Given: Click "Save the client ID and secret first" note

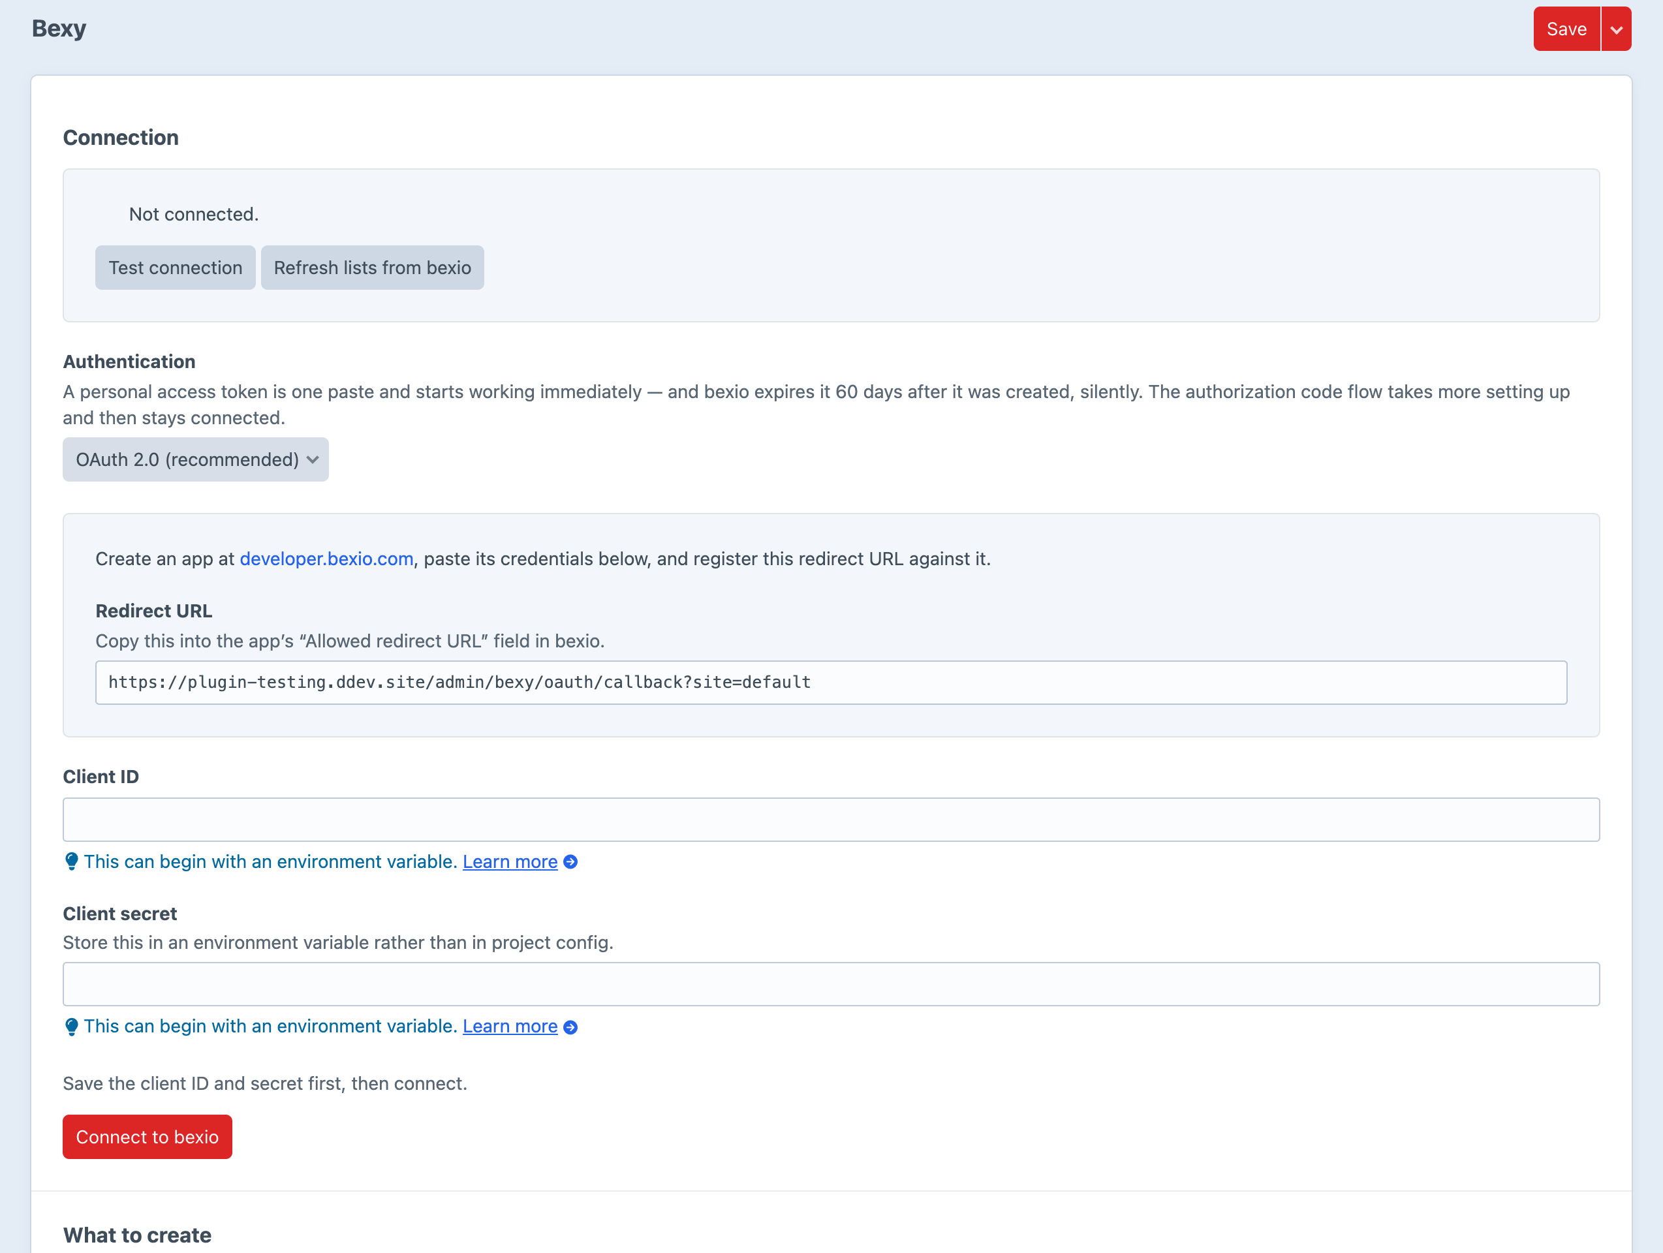Looking at the screenshot, I should (x=266, y=1083).
